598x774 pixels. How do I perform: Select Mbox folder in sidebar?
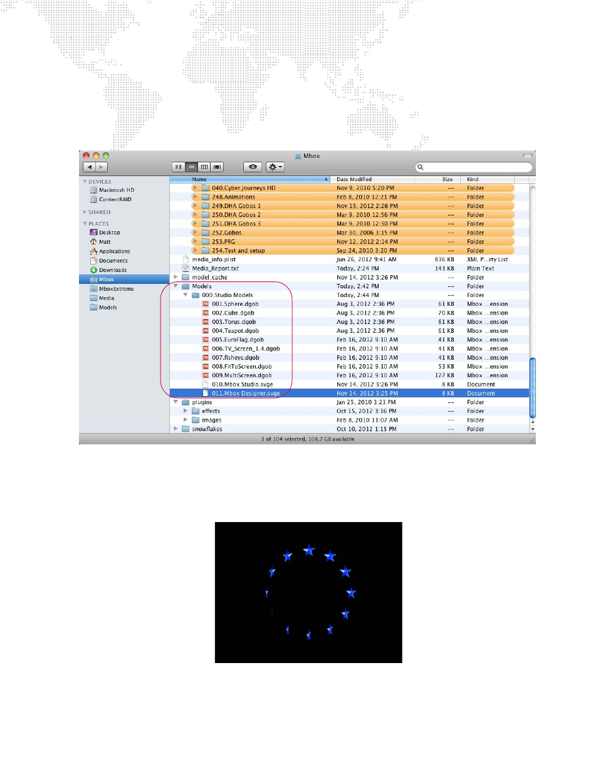[124, 280]
